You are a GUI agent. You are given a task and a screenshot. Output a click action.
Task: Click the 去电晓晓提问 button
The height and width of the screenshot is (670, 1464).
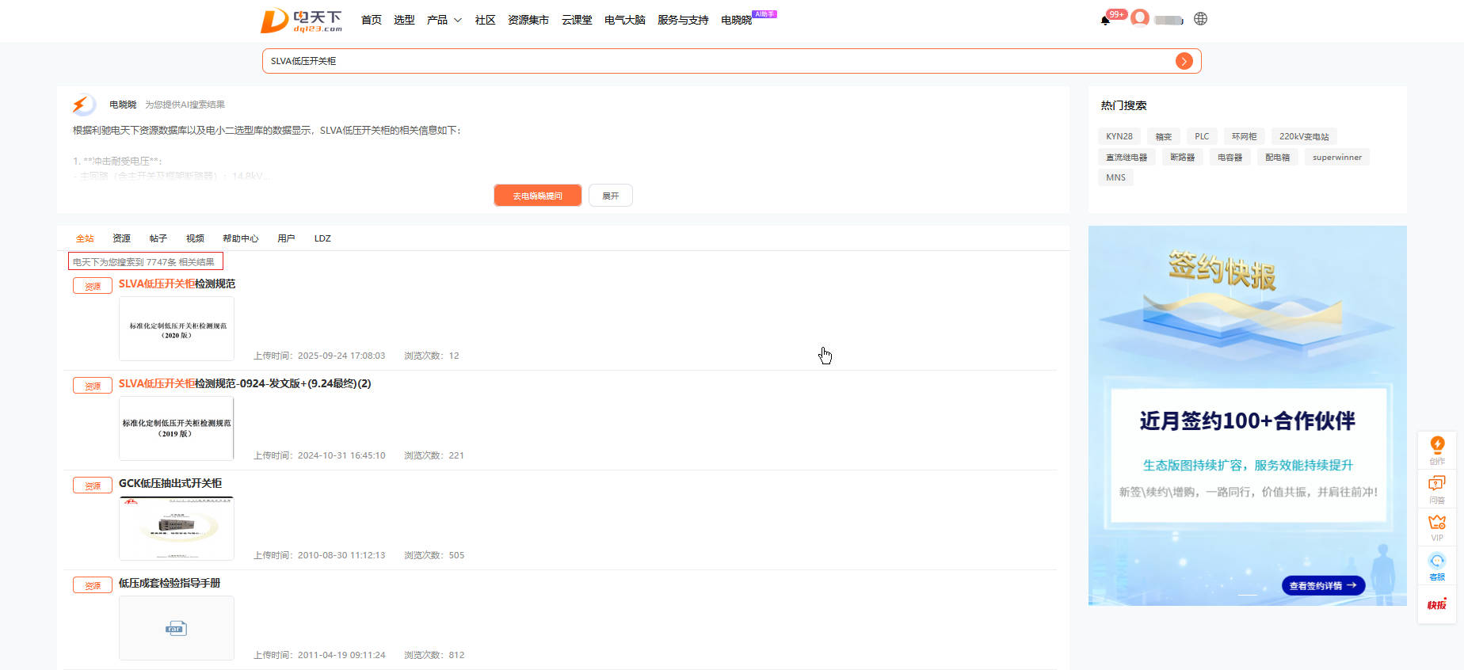pos(537,196)
